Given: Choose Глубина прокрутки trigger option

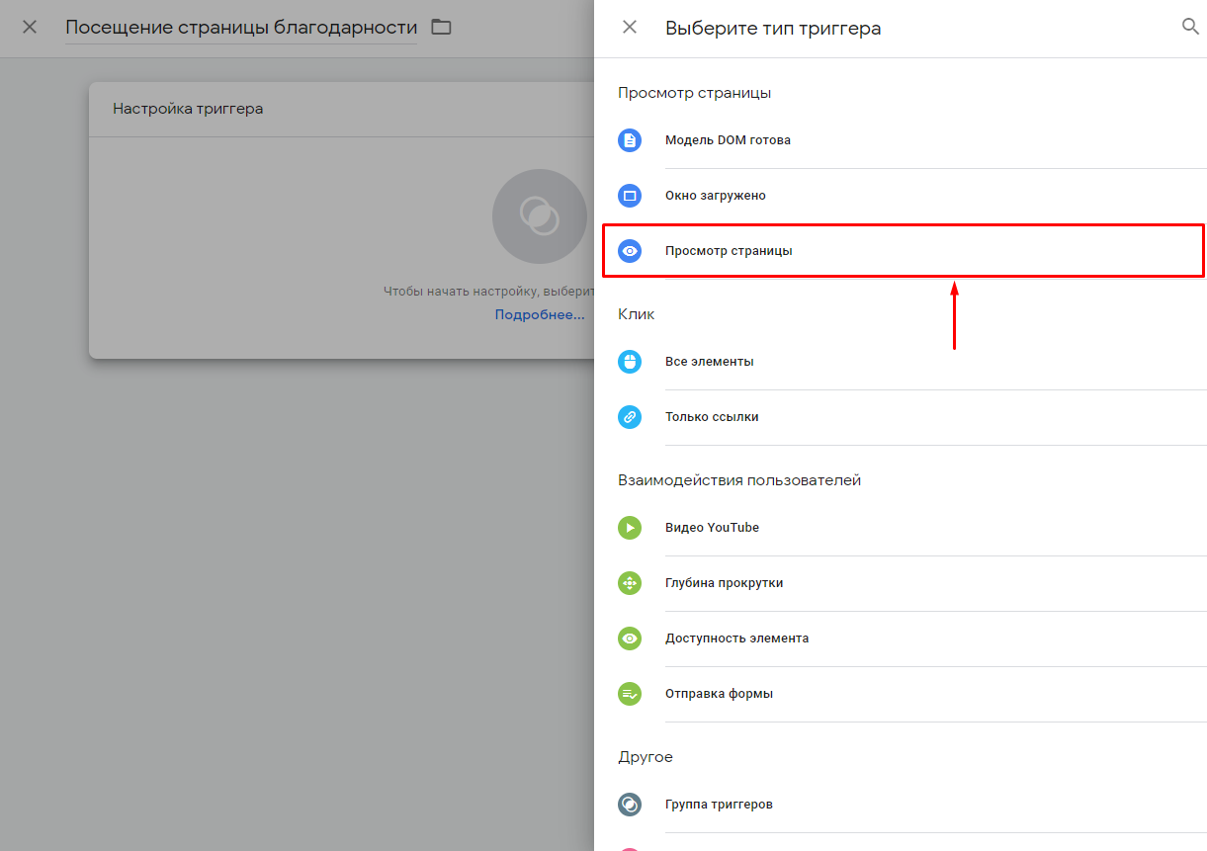Looking at the screenshot, I should coord(724,583).
